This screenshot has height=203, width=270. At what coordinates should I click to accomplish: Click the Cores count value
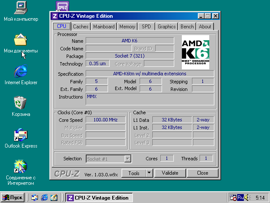(167, 158)
